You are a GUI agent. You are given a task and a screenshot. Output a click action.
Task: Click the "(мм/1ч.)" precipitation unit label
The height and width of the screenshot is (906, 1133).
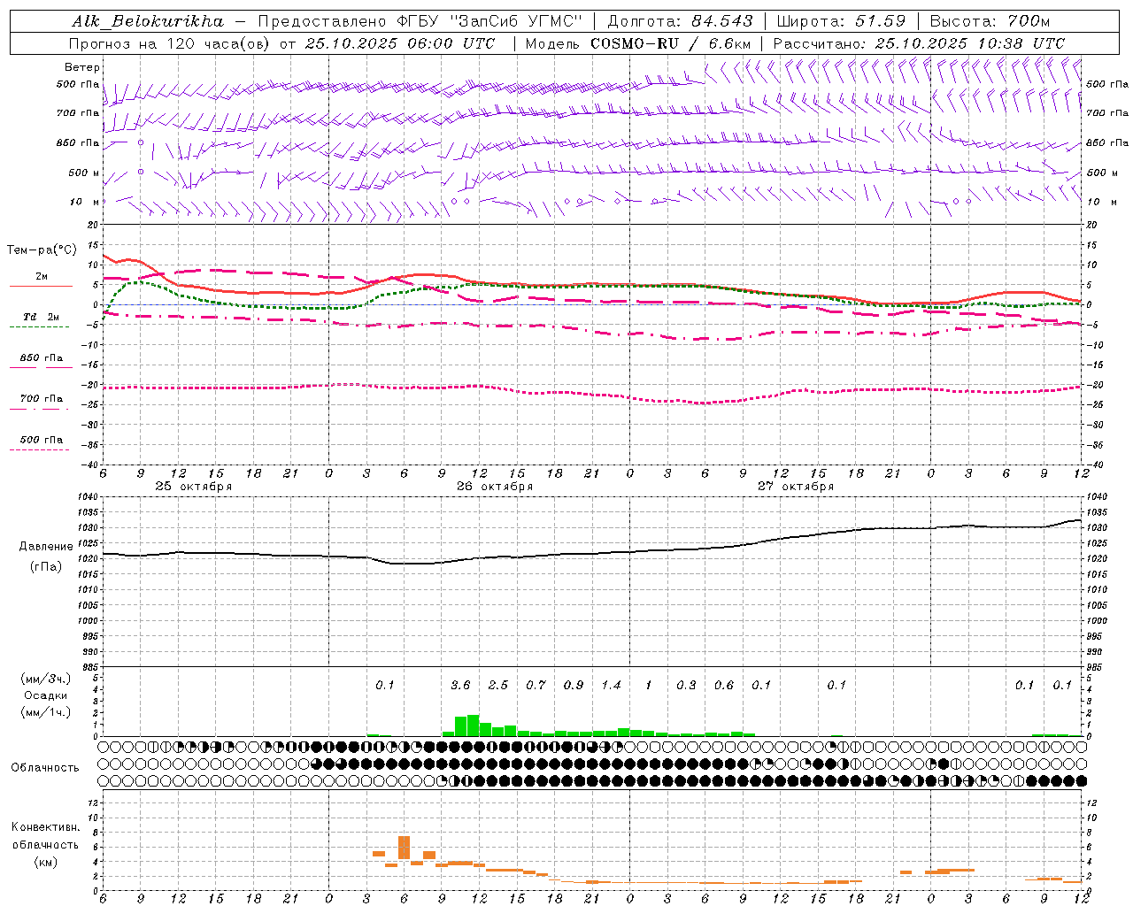pos(46,712)
